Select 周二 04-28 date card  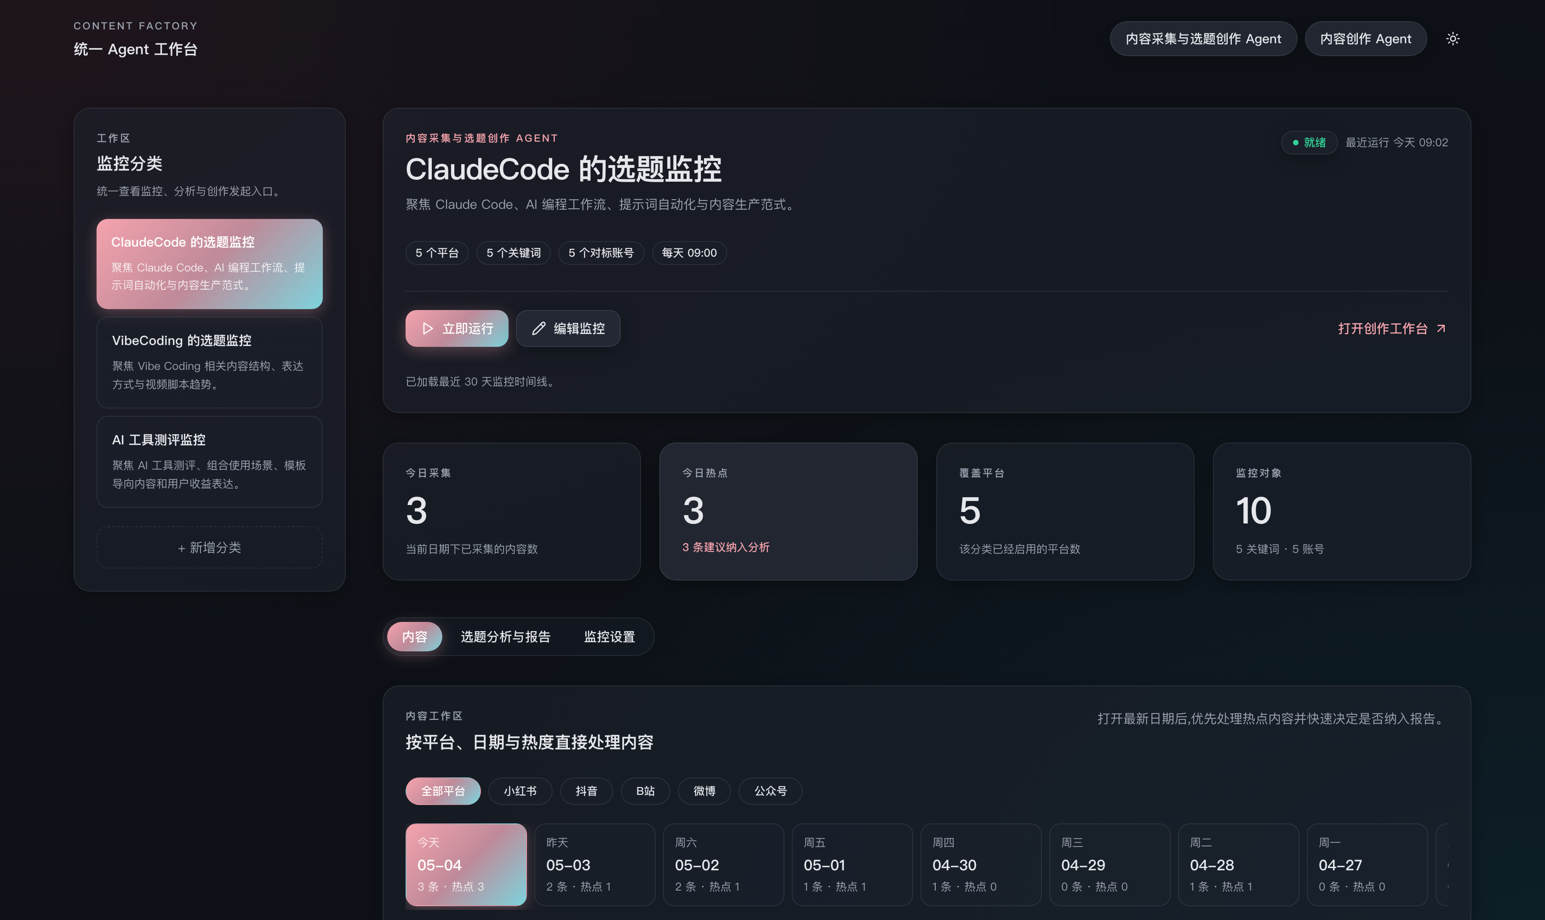(x=1238, y=864)
